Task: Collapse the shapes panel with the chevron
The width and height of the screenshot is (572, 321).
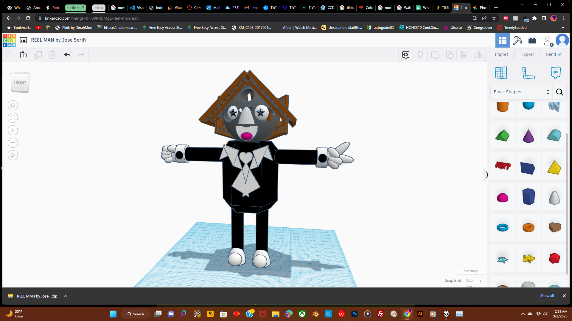Action: click(x=487, y=175)
